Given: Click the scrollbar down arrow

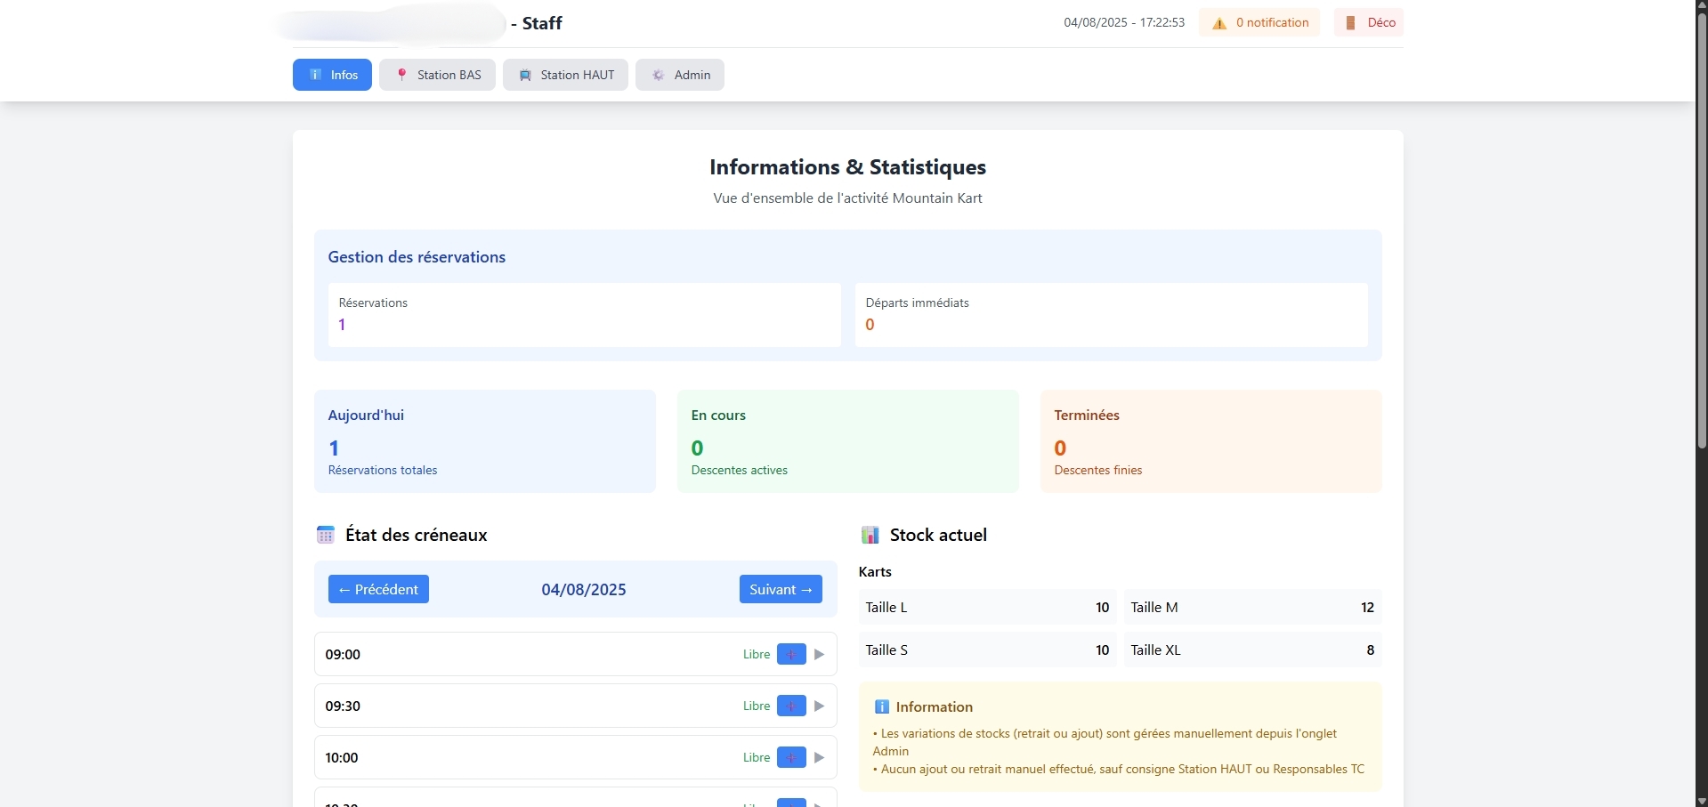Looking at the screenshot, I should point(1702,800).
